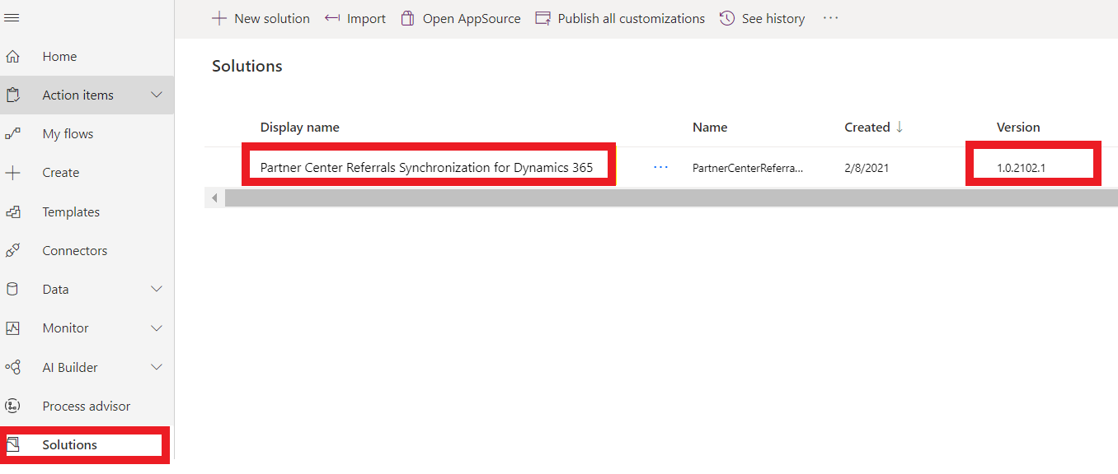Click the Home icon in sidebar
The image size is (1118, 474).
12,57
